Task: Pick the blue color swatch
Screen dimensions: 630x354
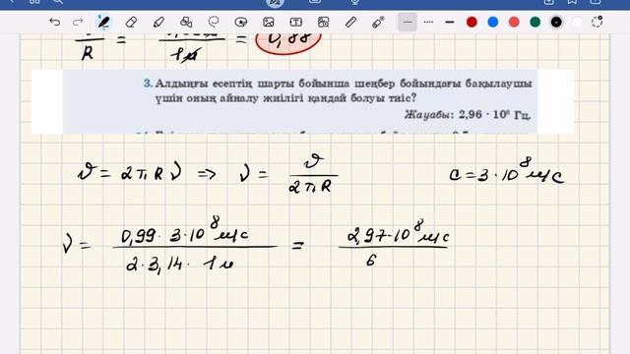Action: click(x=492, y=22)
